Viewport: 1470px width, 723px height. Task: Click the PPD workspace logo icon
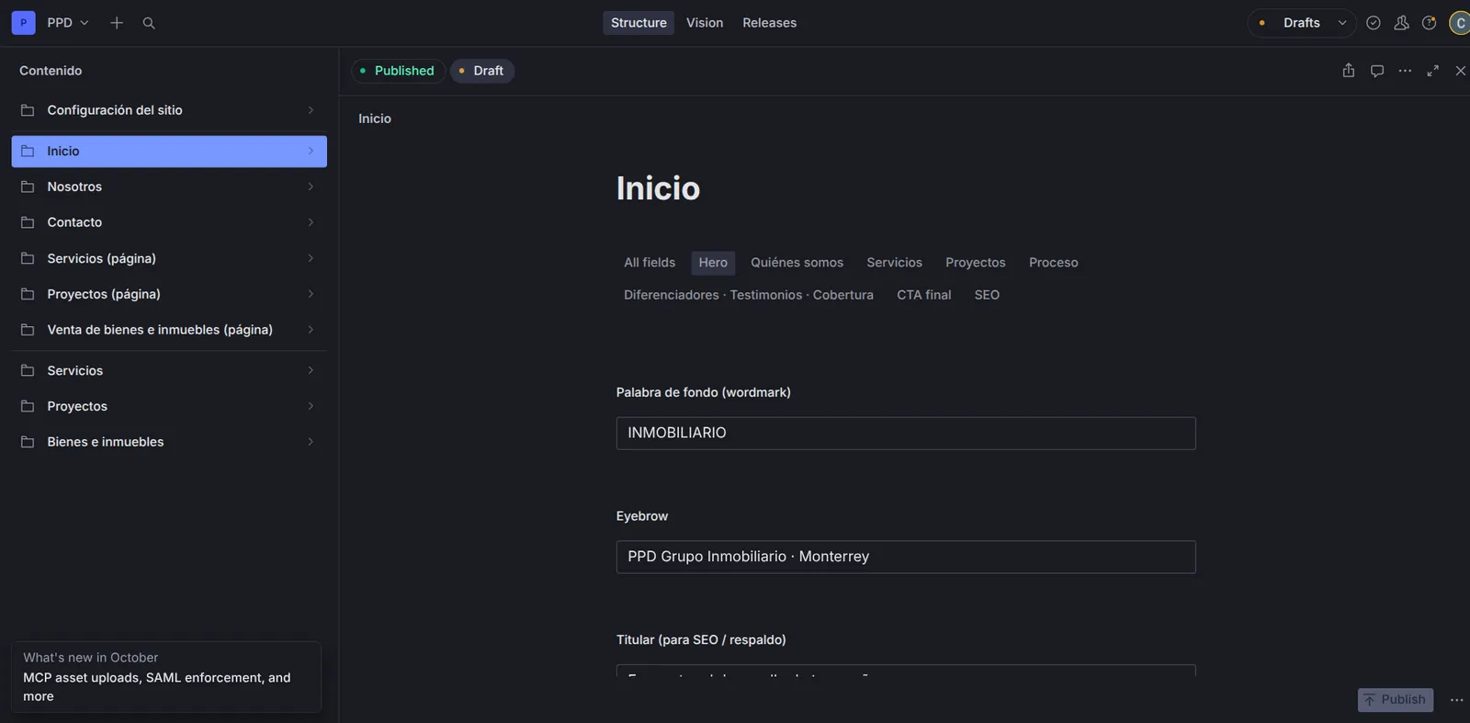pos(24,23)
